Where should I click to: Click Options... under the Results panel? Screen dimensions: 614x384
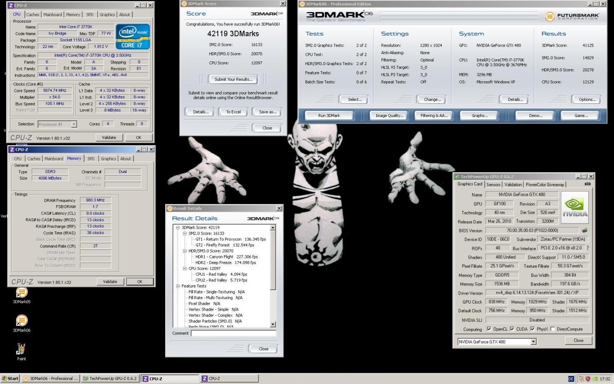pos(587,99)
